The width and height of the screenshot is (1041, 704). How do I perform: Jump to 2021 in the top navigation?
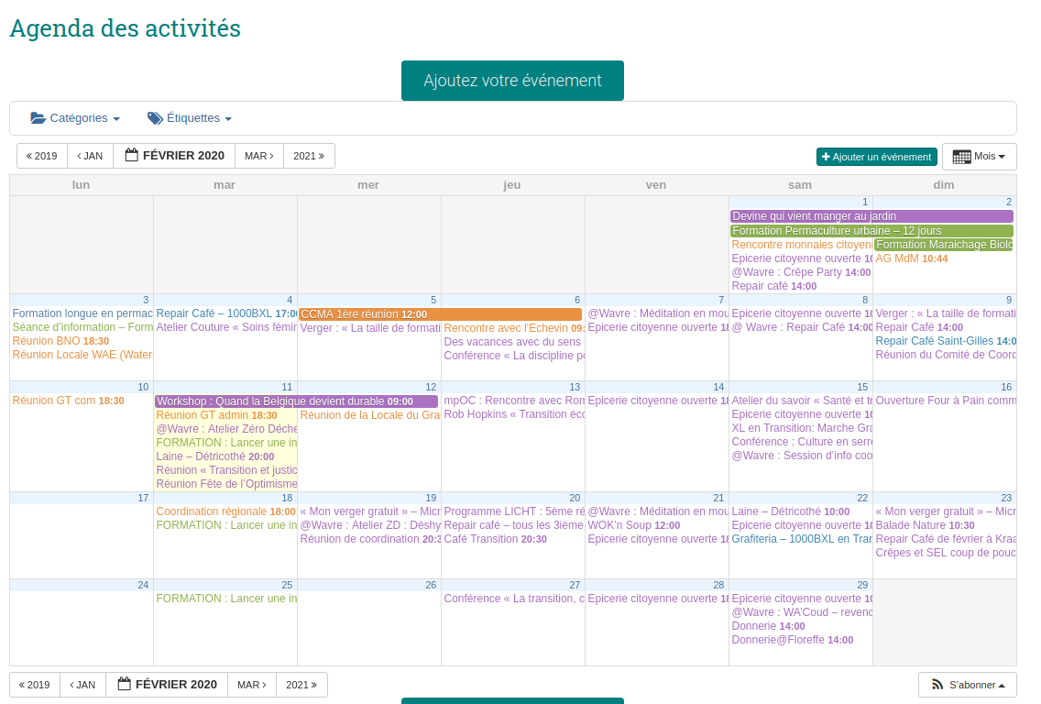[309, 156]
